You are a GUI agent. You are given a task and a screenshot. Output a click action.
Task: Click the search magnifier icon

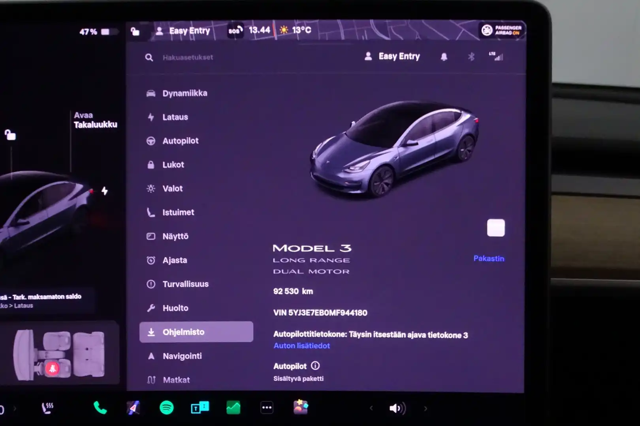point(149,58)
